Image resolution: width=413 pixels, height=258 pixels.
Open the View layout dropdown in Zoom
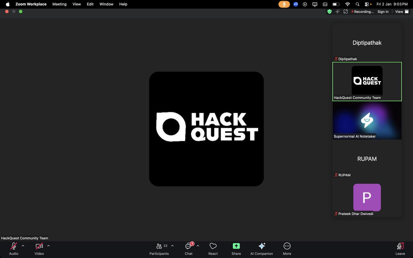click(402, 12)
